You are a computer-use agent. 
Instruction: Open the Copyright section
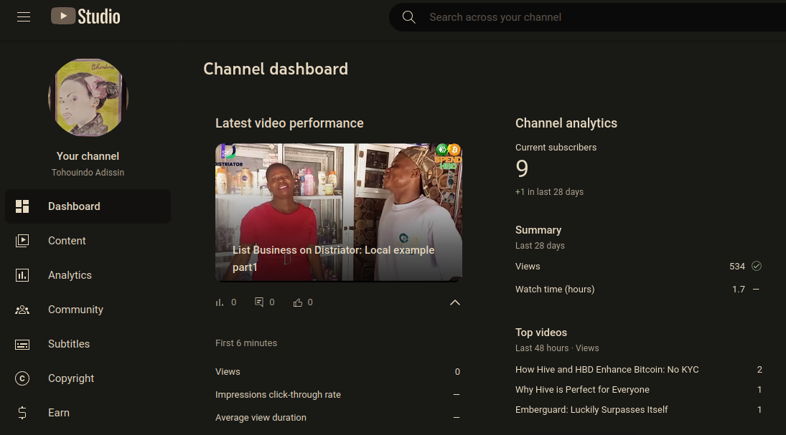click(88, 378)
